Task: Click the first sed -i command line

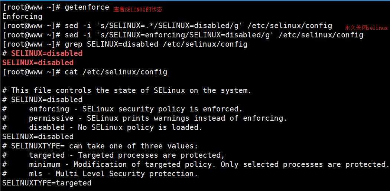Action: 167,26
